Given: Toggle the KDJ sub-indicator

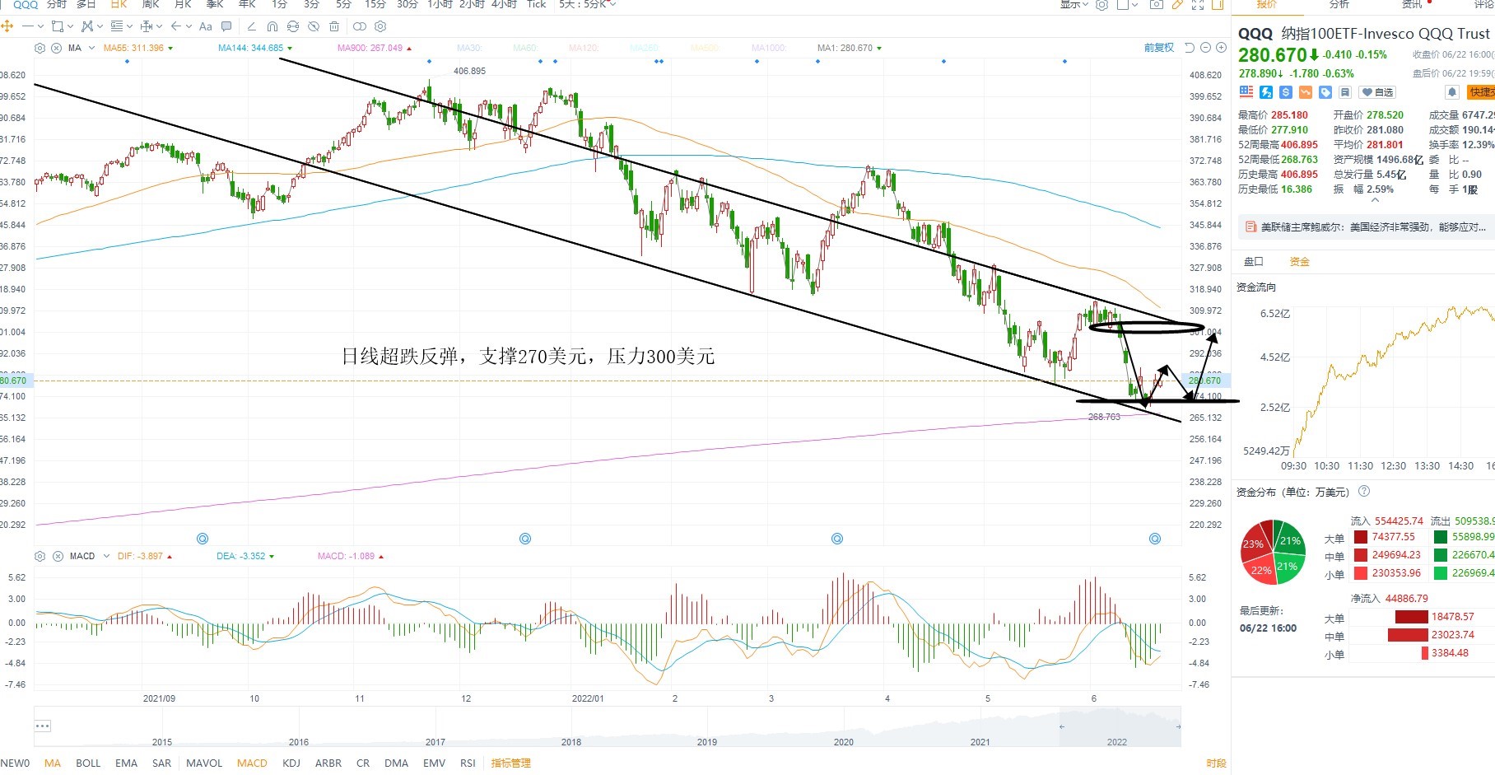Looking at the screenshot, I should (x=291, y=763).
